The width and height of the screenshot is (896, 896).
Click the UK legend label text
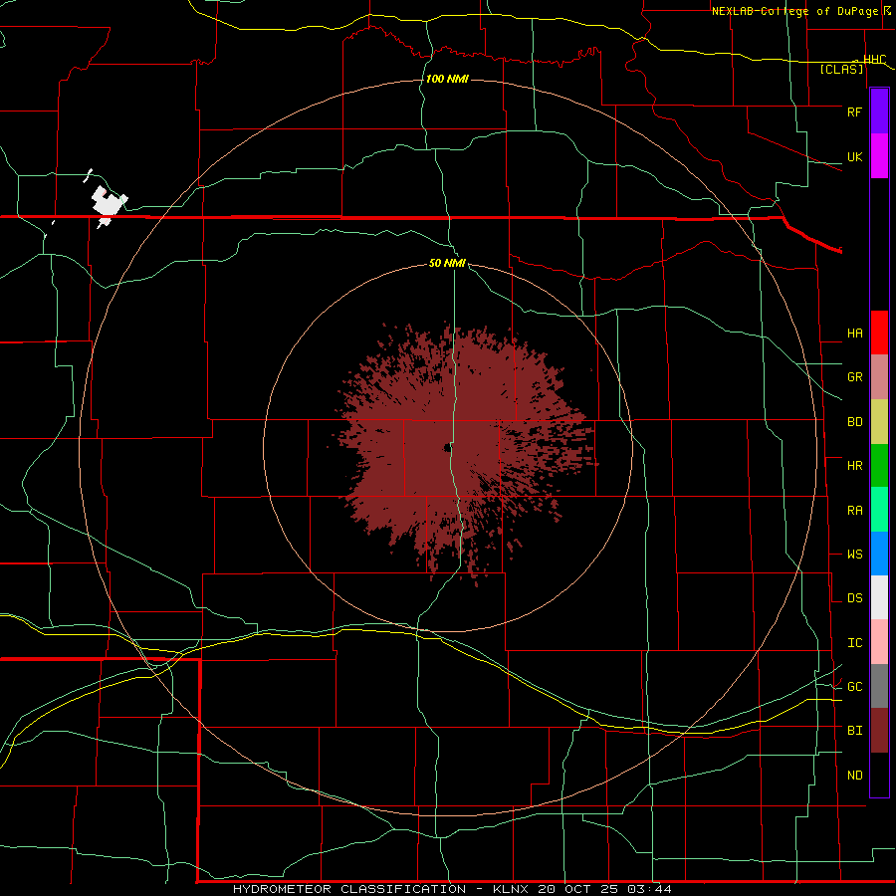pyautogui.click(x=854, y=156)
